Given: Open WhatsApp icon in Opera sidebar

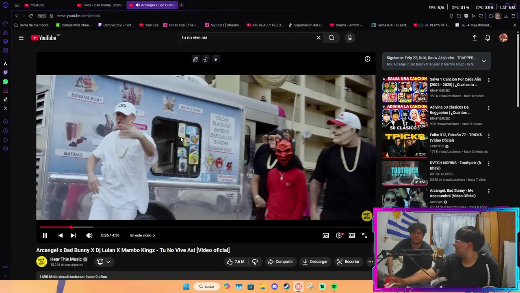Looking at the screenshot, I should 5,81.
